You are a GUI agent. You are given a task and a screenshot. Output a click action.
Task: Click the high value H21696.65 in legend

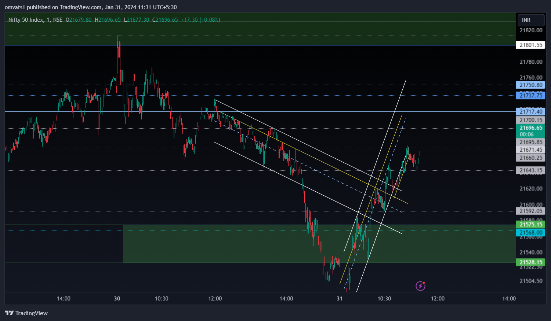(x=108, y=20)
